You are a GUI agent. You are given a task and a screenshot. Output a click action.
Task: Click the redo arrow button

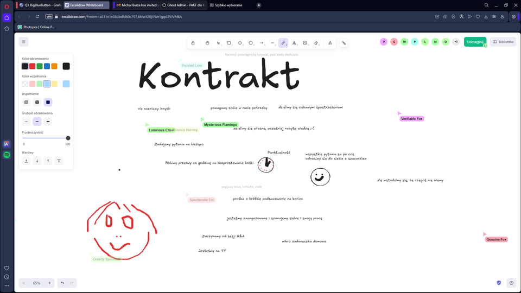[x=72, y=283]
